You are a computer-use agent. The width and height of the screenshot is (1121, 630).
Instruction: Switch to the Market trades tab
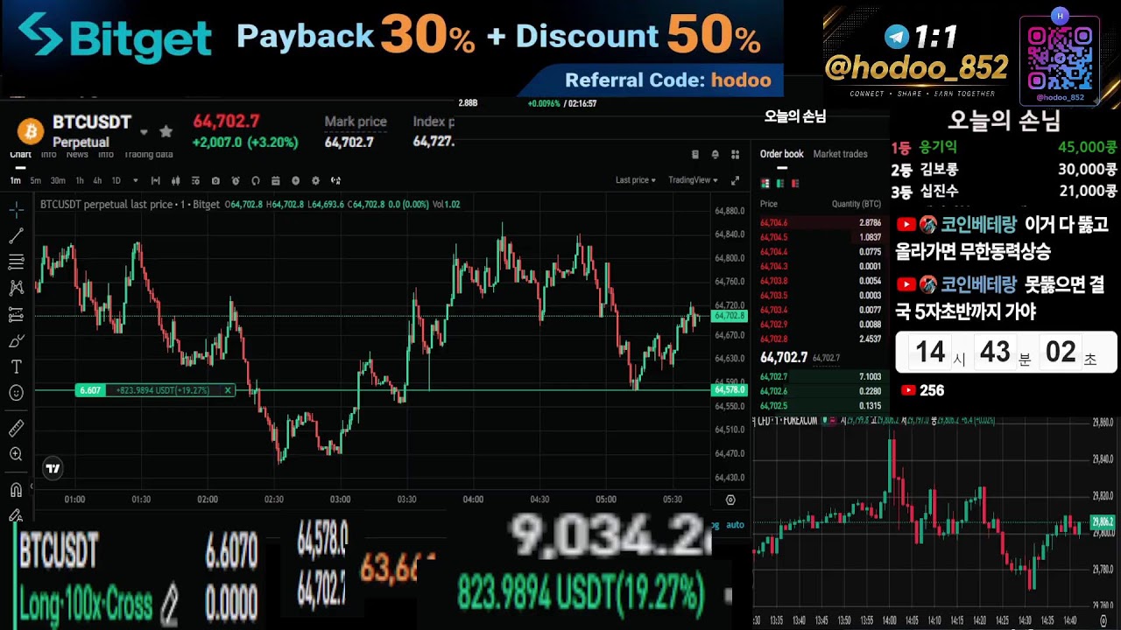[840, 154]
